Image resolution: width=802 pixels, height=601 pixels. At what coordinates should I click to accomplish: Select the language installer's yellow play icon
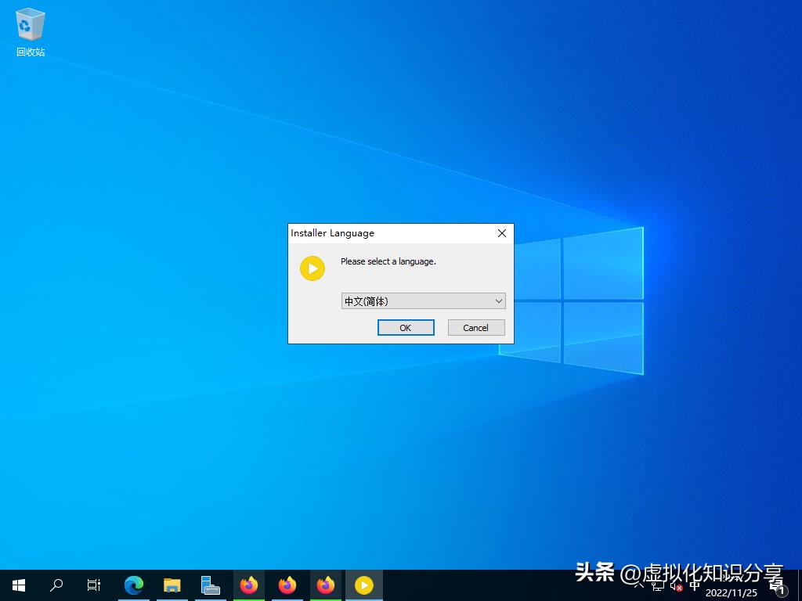[x=312, y=268]
